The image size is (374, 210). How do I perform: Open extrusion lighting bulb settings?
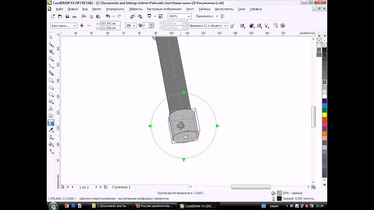tap(266, 26)
